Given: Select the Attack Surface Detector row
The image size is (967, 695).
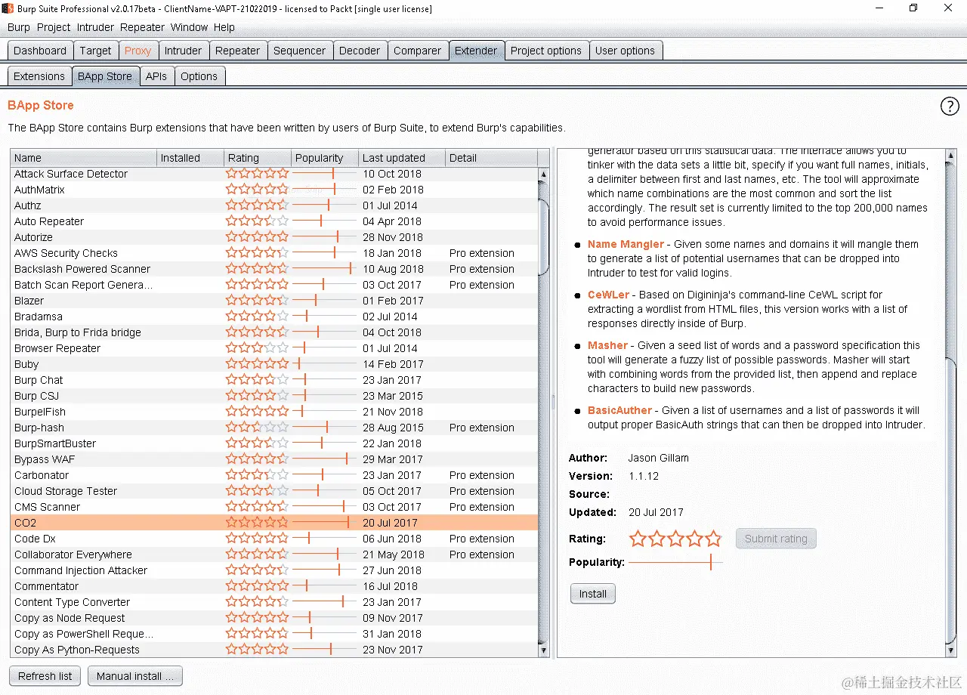Looking at the screenshot, I should pyautogui.click(x=274, y=174).
